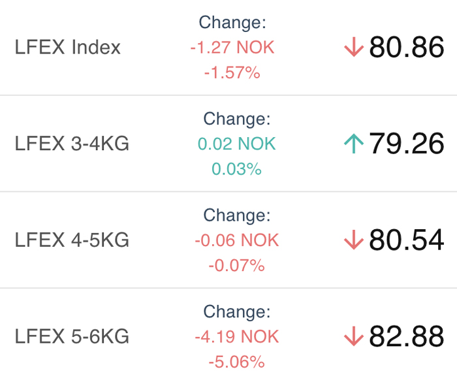Click the -1.57% percentage change
This screenshot has height=382, width=457.
pyautogui.click(x=232, y=72)
